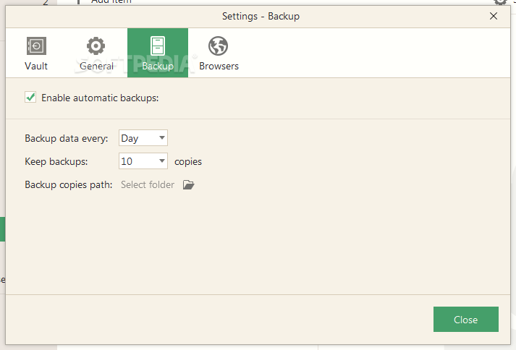Switch to the General settings tab

coord(96,53)
